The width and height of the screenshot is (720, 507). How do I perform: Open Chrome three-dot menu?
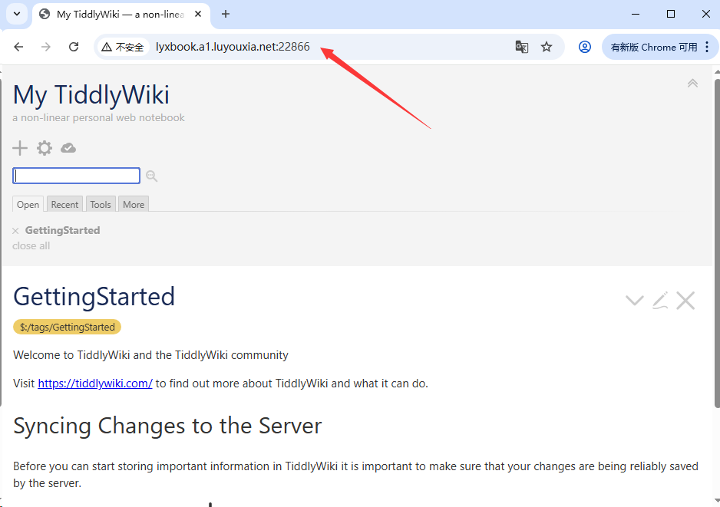point(707,47)
